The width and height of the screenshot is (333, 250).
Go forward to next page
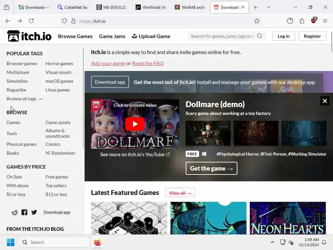click(x=20, y=21)
